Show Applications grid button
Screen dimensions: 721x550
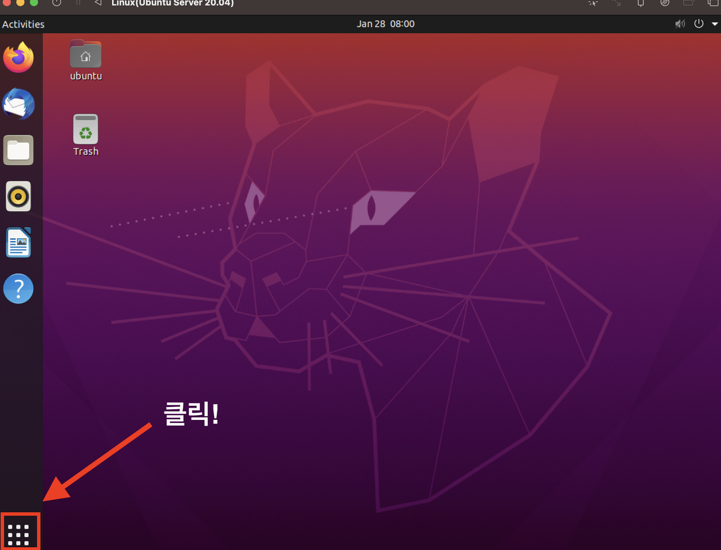pyautogui.click(x=19, y=535)
